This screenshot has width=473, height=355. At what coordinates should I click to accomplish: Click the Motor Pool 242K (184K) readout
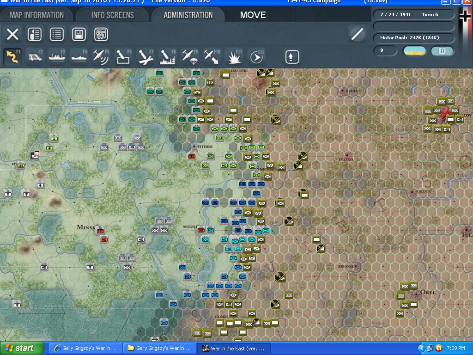tap(413, 38)
